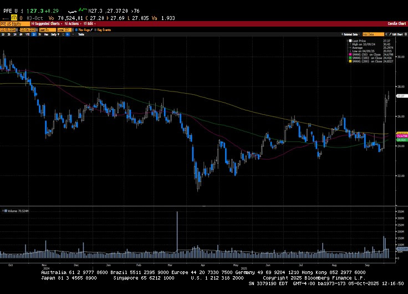Select the YTD range button
408x294 pixels.
[x=27, y=34]
